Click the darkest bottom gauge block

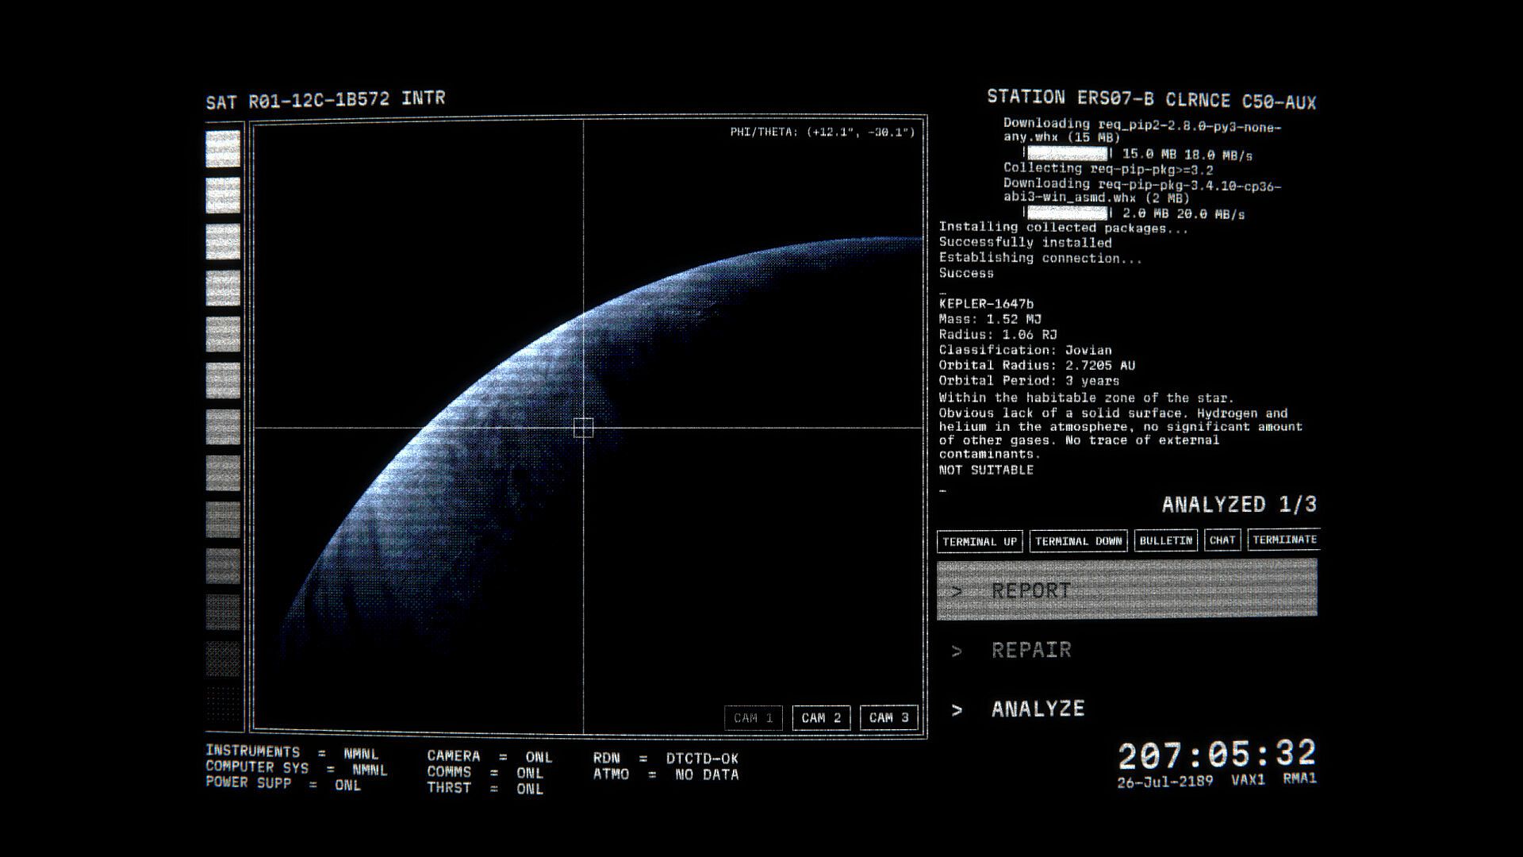pyautogui.click(x=223, y=705)
